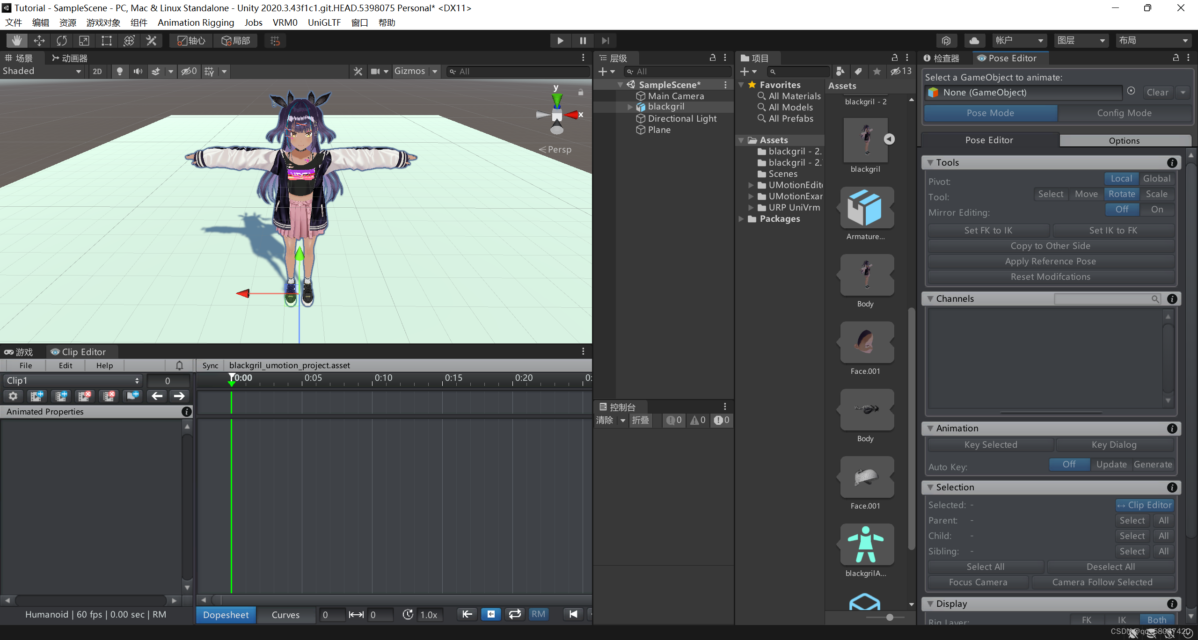The width and height of the screenshot is (1198, 640).
Task: Expand the blackgril object in Hierarchy
Action: point(629,107)
